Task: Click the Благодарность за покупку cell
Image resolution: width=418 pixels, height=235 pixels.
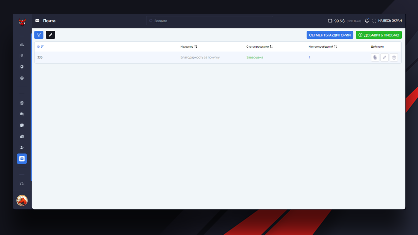Action: coord(200,57)
